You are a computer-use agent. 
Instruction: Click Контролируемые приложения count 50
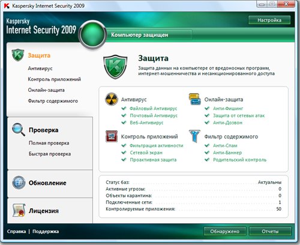tap(279, 209)
